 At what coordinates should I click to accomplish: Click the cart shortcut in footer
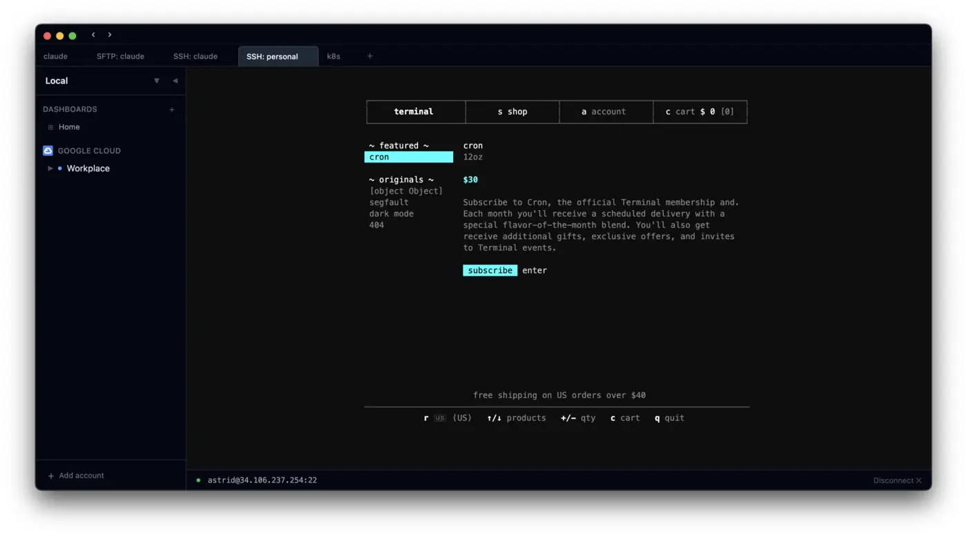[x=625, y=418]
